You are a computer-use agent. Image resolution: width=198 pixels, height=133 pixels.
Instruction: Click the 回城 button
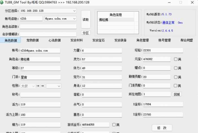point(177,94)
